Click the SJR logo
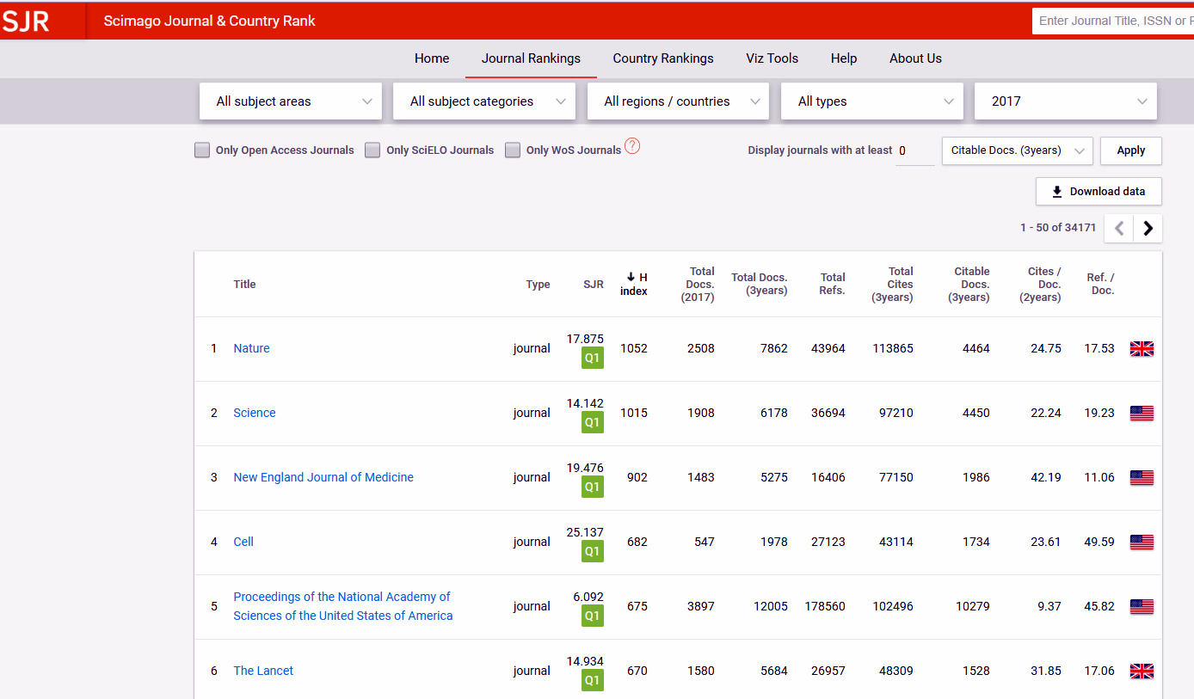The width and height of the screenshot is (1194, 699). (26, 21)
